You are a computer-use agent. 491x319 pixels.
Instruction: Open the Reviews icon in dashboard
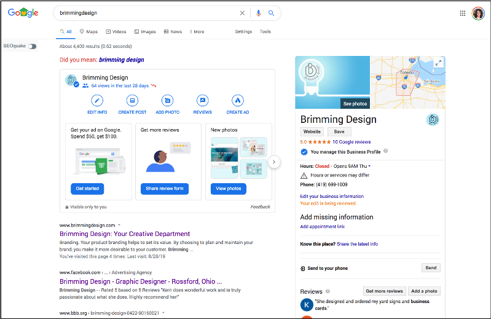pos(203,100)
